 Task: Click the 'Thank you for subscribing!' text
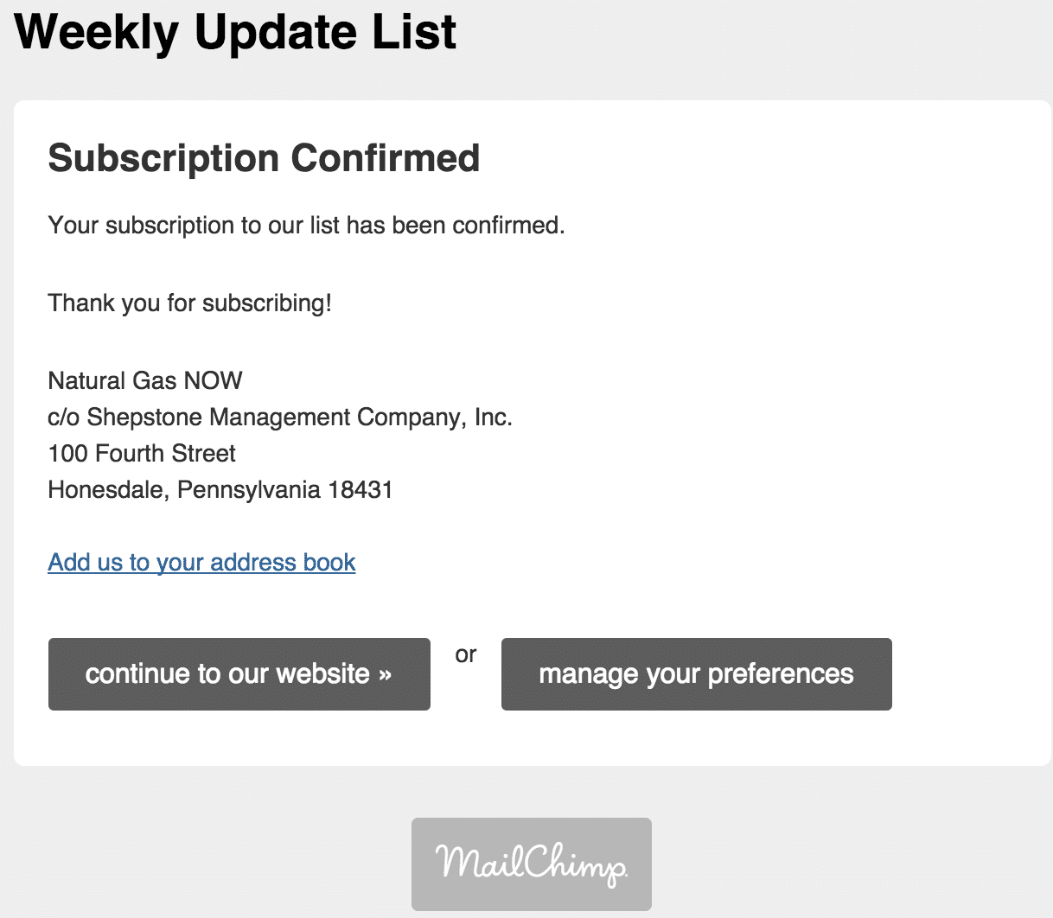point(190,303)
